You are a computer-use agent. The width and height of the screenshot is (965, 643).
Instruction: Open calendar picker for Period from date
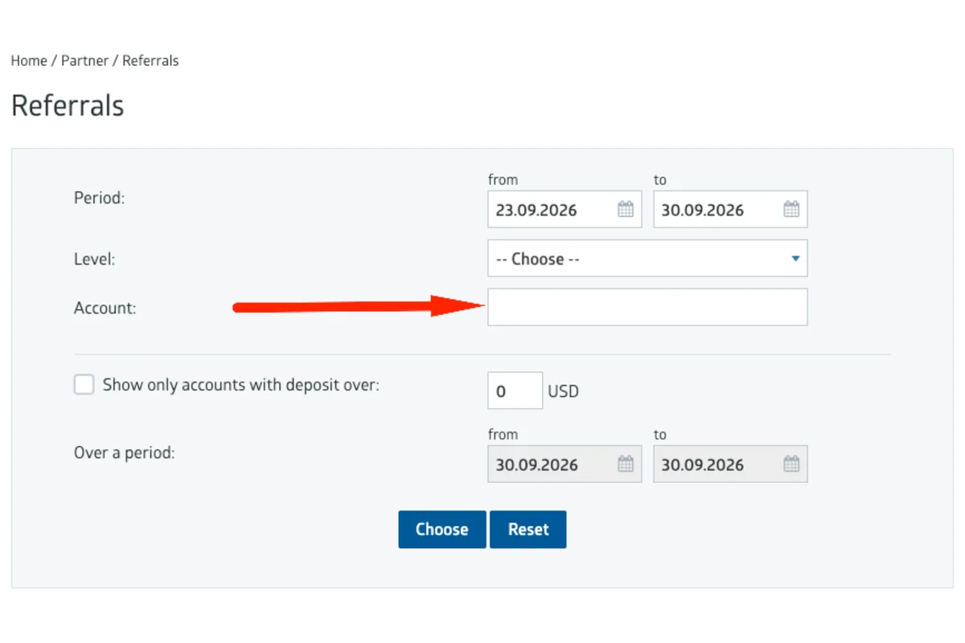pos(626,210)
